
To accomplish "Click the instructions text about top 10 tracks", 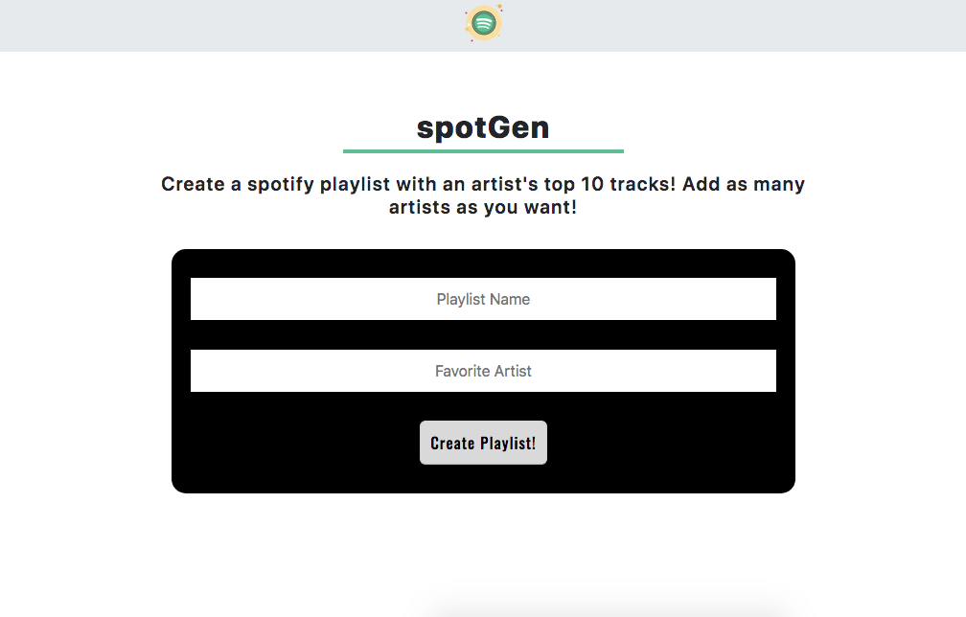I will pyautogui.click(x=483, y=194).
